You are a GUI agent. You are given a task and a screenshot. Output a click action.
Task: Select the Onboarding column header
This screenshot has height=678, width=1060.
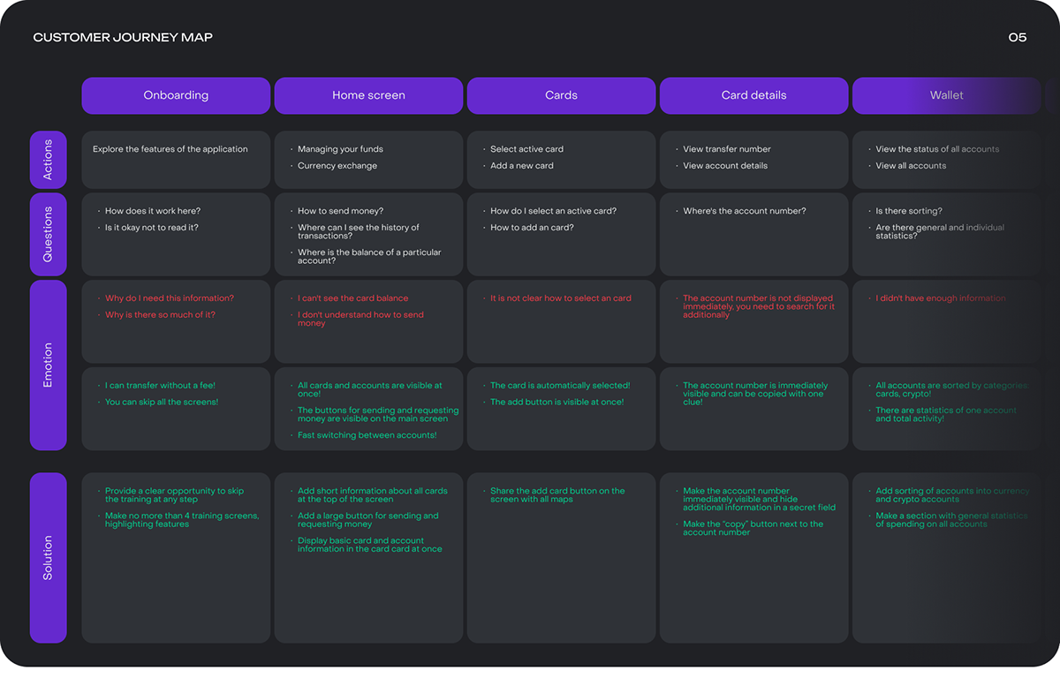(x=176, y=95)
